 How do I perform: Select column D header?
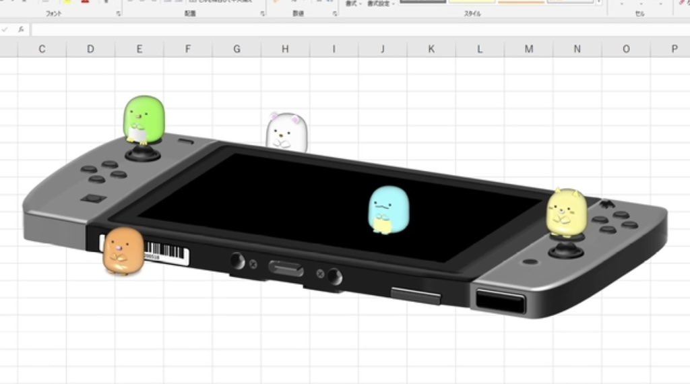(x=91, y=49)
